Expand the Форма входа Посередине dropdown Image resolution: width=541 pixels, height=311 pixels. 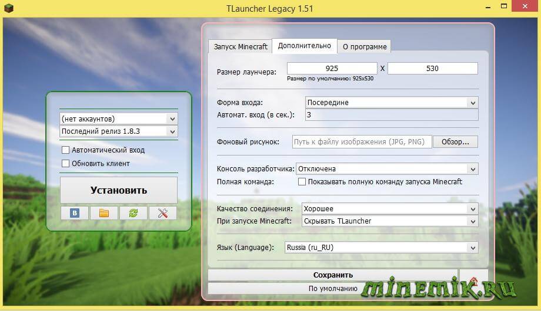coord(392,102)
